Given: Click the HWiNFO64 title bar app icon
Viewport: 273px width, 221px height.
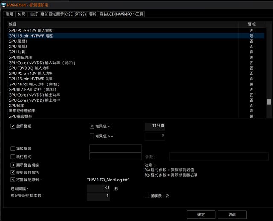Looking at the screenshot, I should (3, 5).
